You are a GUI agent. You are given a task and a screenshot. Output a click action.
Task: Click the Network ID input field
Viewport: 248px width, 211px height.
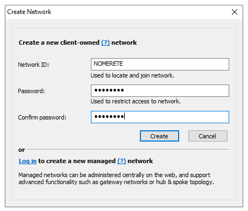pyautogui.click(x=160, y=64)
